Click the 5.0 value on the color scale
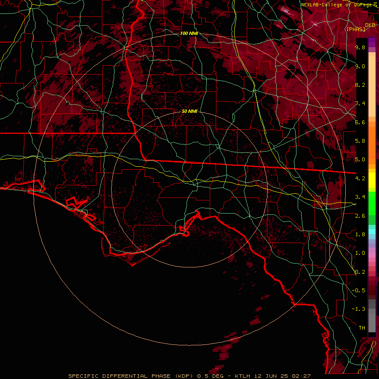This screenshot has width=379, height=379. point(360,160)
